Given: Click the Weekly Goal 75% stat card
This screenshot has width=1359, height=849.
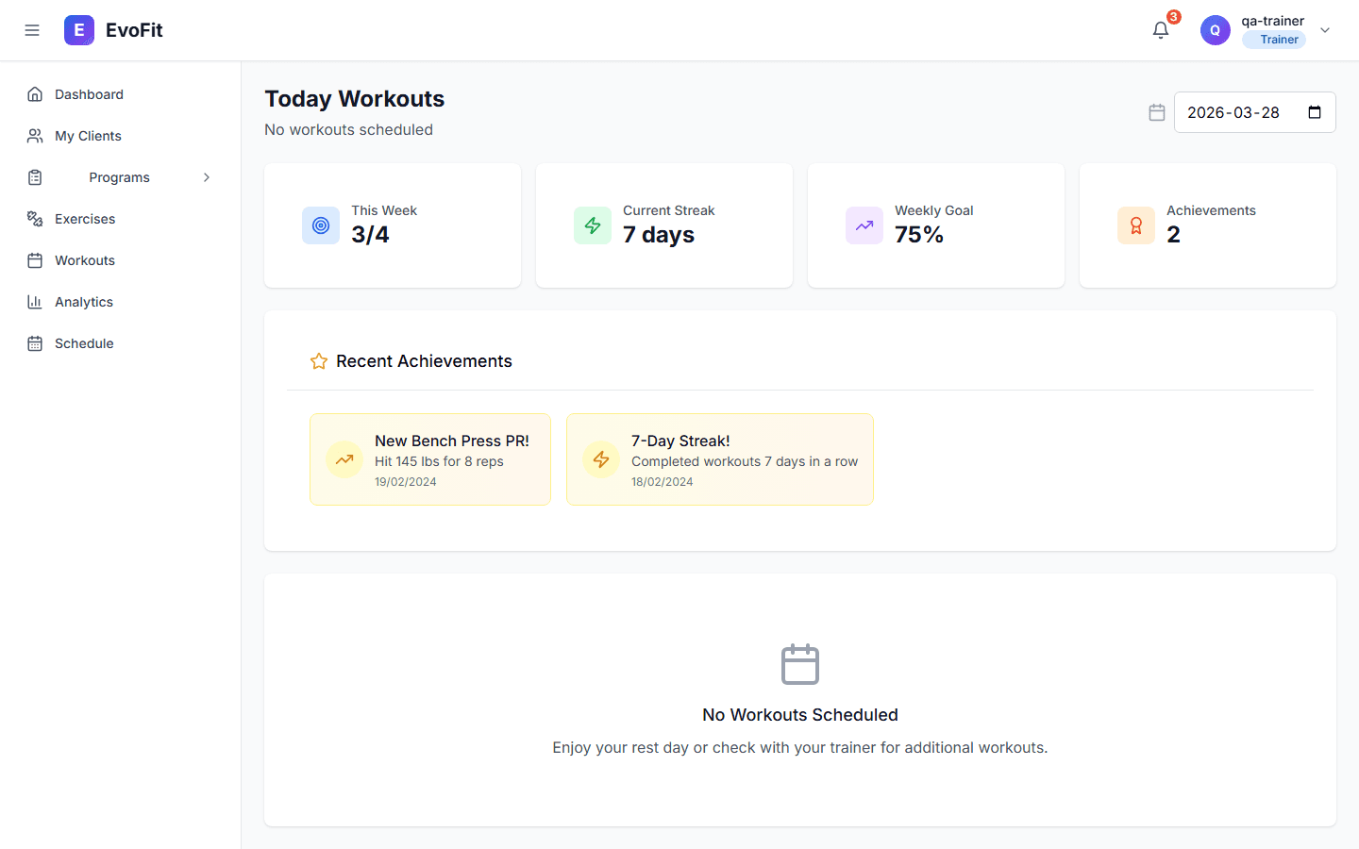Looking at the screenshot, I should pos(935,225).
